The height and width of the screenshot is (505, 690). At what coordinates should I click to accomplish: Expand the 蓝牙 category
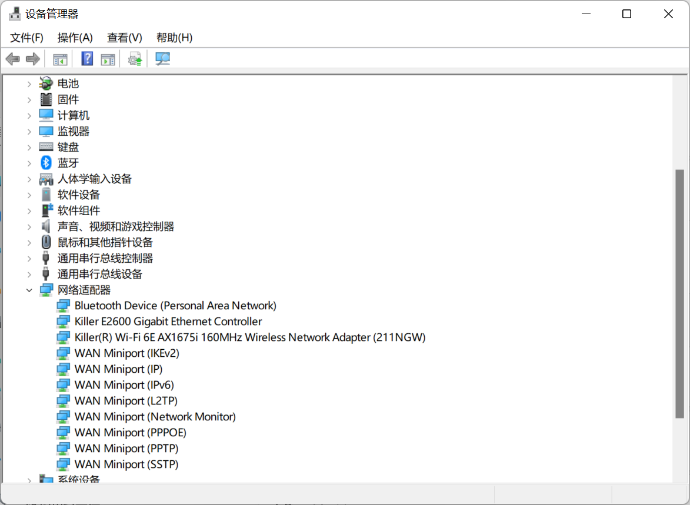[29, 163]
